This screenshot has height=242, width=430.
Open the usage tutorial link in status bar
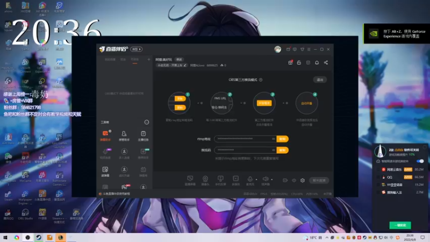click(x=116, y=194)
